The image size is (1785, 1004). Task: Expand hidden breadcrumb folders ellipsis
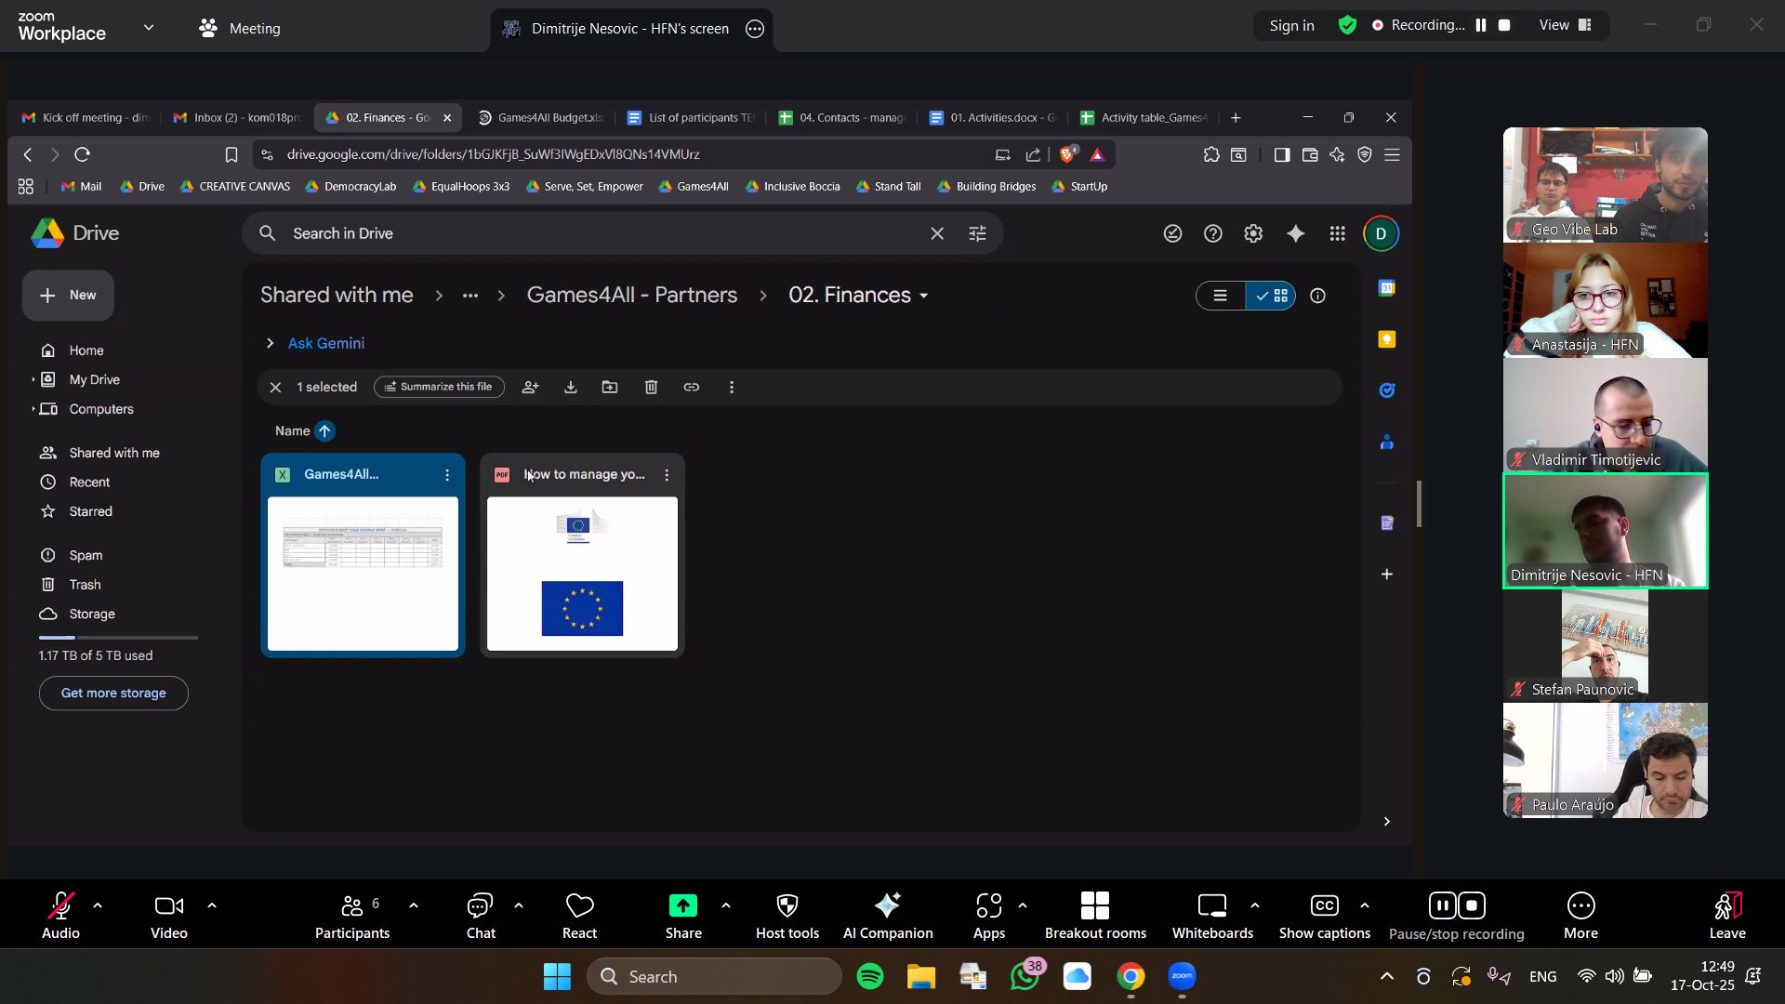pos(470,296)
